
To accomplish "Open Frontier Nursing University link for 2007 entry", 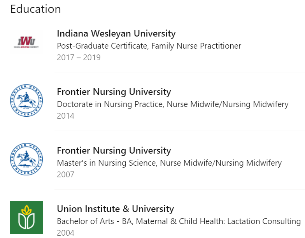I will pos(114,150).
